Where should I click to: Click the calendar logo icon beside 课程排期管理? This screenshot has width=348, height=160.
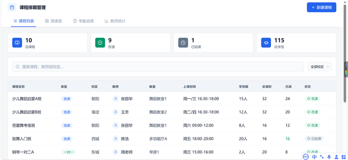pos(12,7)
